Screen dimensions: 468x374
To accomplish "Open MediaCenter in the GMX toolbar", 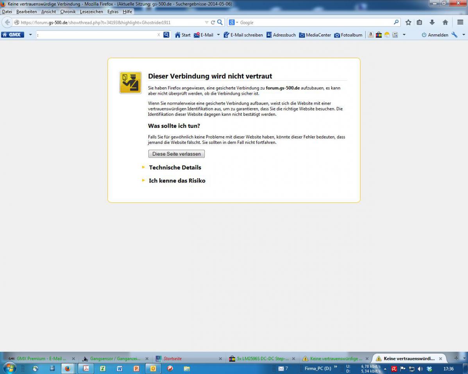I will tap(315, 35).
